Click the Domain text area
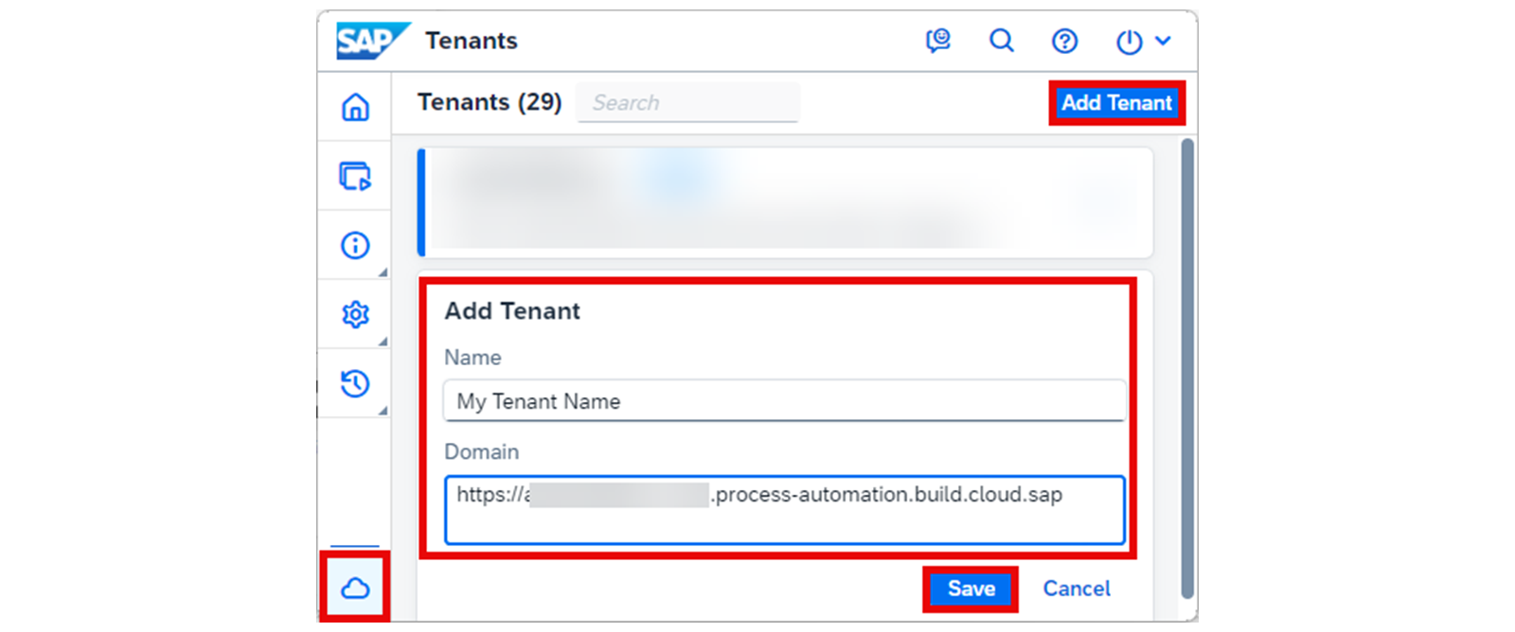Image resolution: width=1515 pixels, height=632 pixels. point(784,510)
